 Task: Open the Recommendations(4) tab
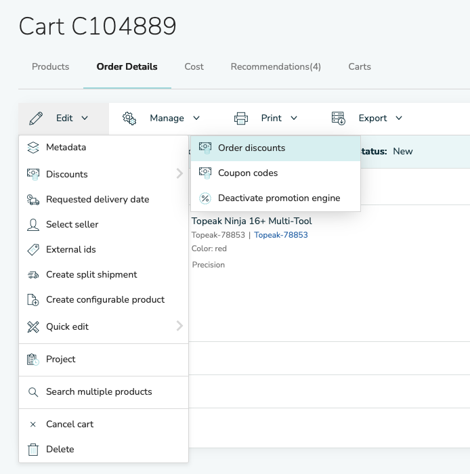276,67
